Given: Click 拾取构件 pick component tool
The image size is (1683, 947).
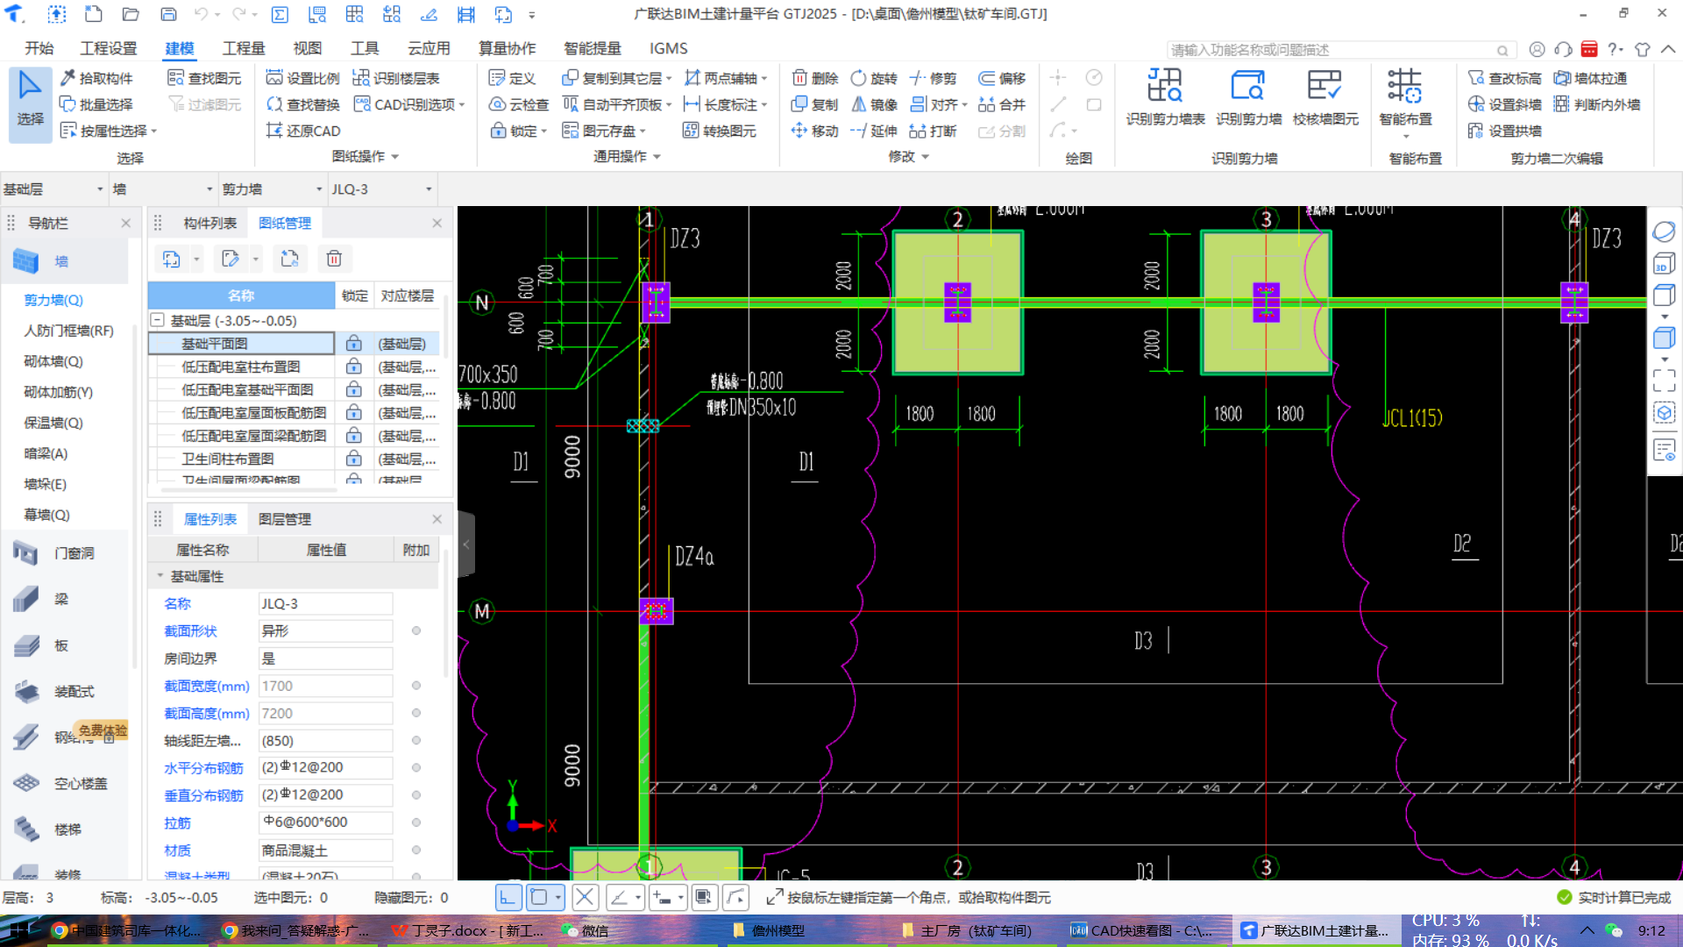Looking at the screenshot, I should point(96,78).
